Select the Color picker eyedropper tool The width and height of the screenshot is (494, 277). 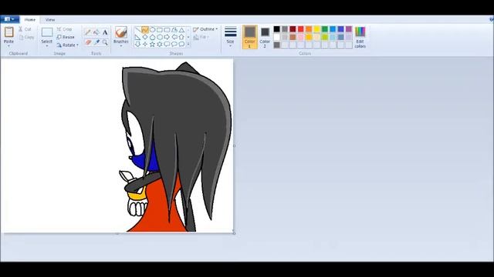pos(96,42)
